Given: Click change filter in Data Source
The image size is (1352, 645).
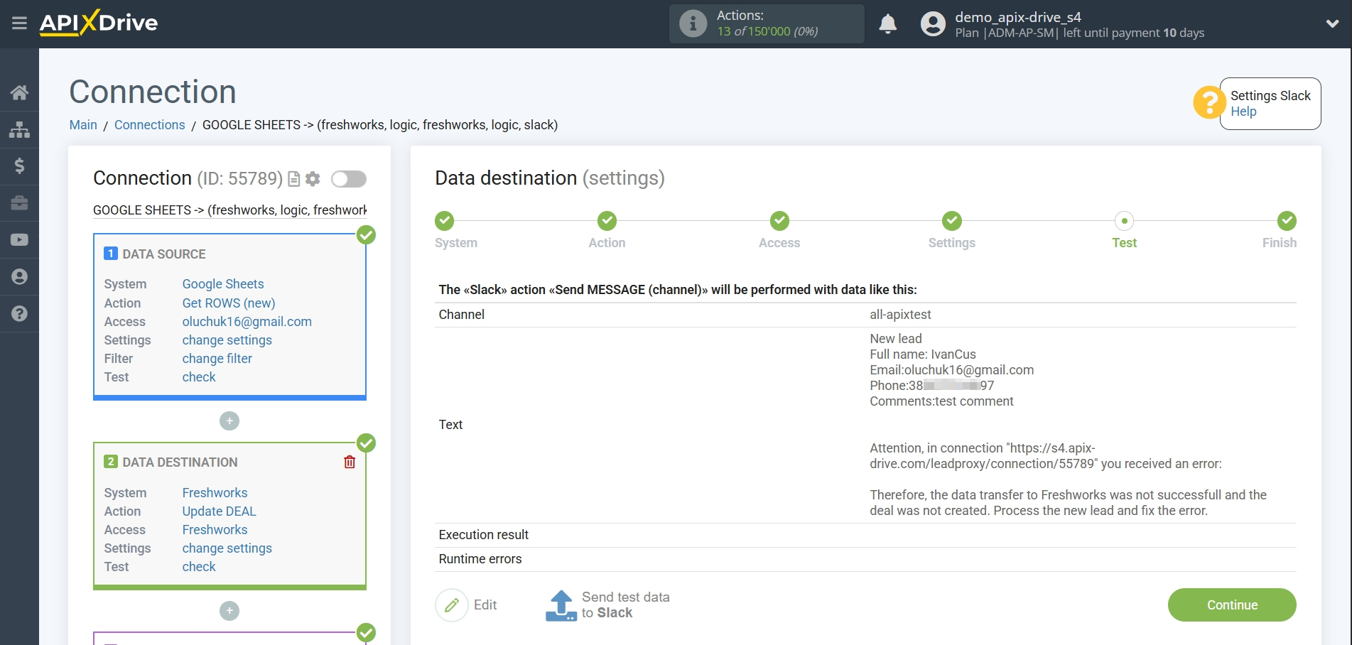Looking at the screenshot, I should pos(217,359).
